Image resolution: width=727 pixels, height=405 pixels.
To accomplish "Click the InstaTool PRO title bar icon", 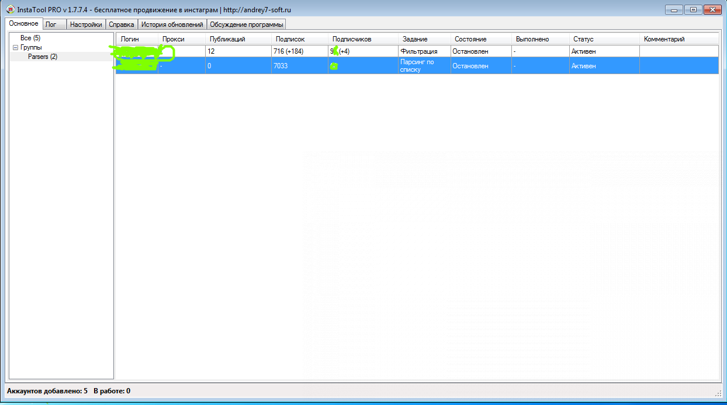I will [x=10, y=10].
